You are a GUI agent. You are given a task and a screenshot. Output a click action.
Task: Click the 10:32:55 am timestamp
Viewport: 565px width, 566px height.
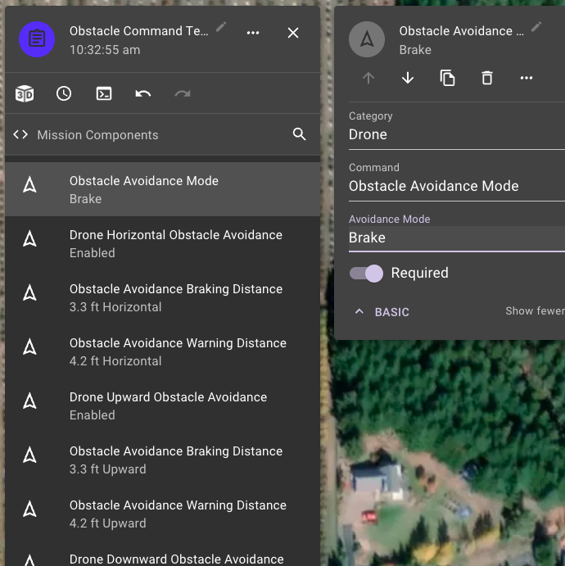pyautogui.click(x=105, y=50)
